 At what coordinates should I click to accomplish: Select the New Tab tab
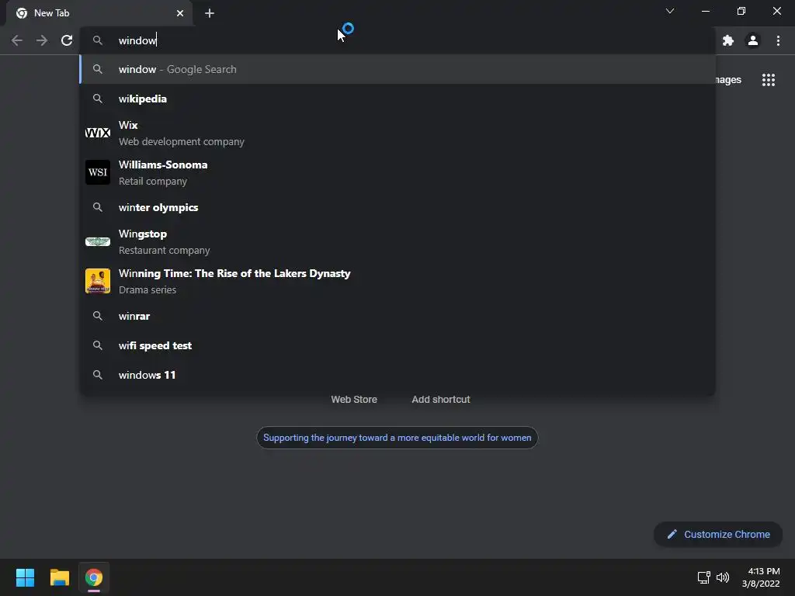point(99,14)
